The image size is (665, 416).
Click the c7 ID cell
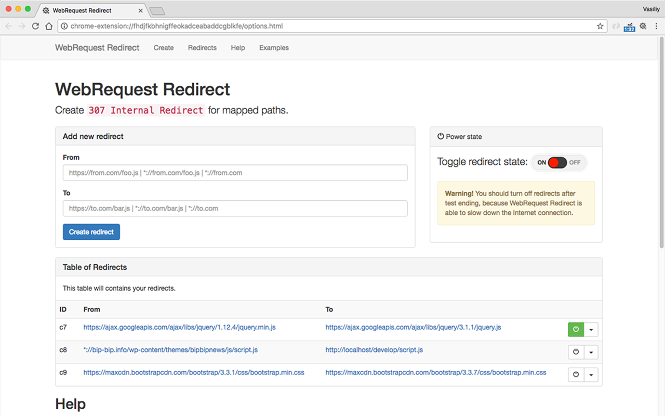coord(63,327)
